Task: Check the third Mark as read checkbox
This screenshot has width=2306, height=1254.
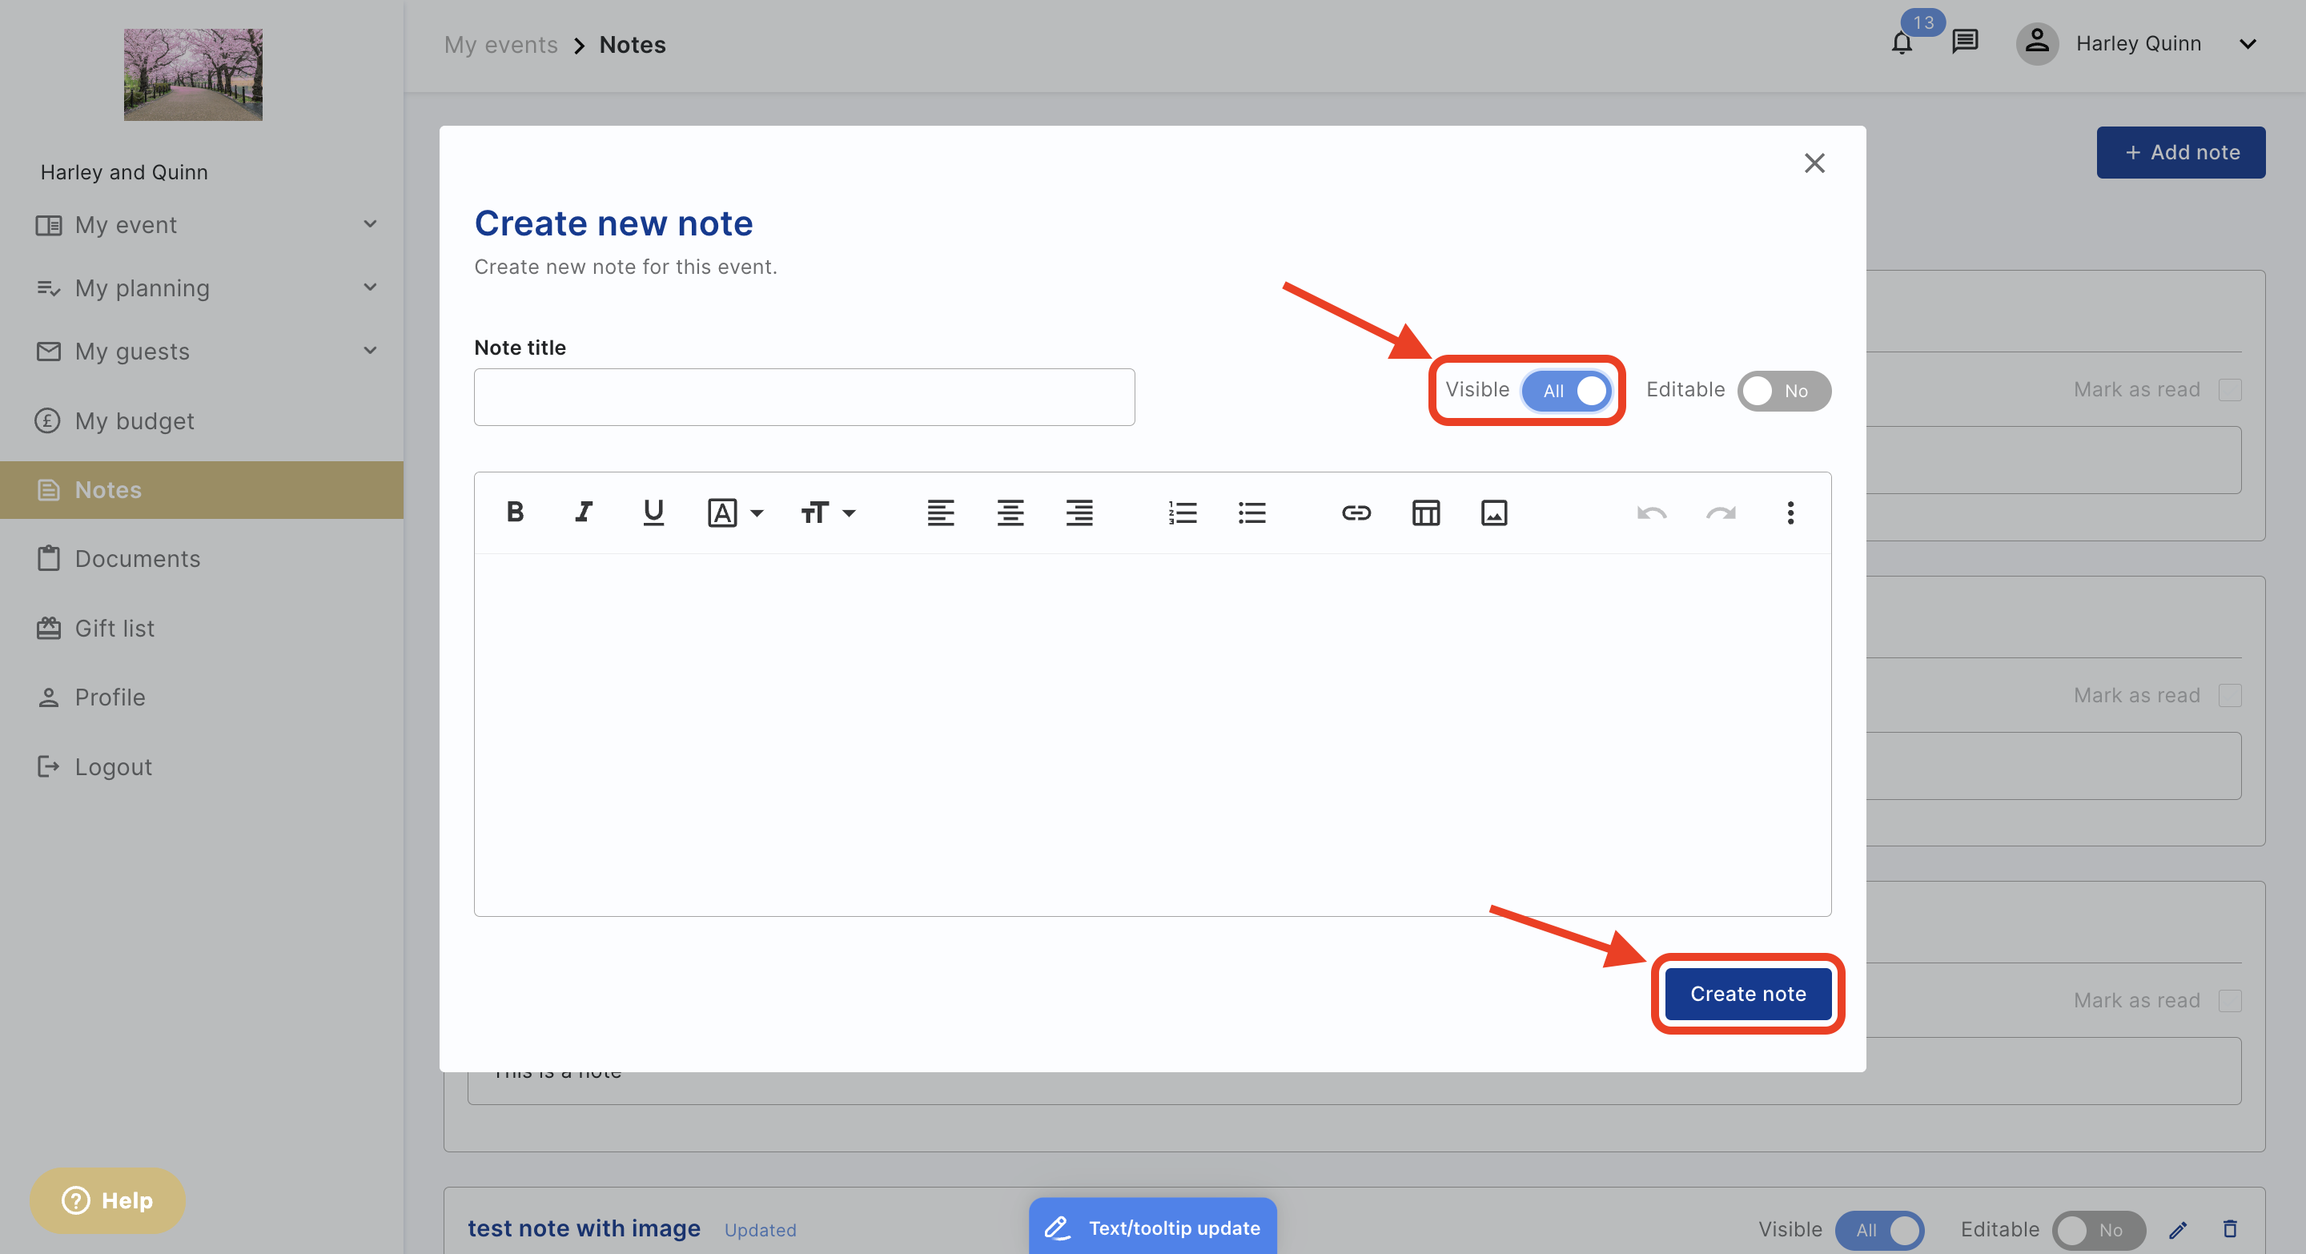Action: [2230, 1001]
